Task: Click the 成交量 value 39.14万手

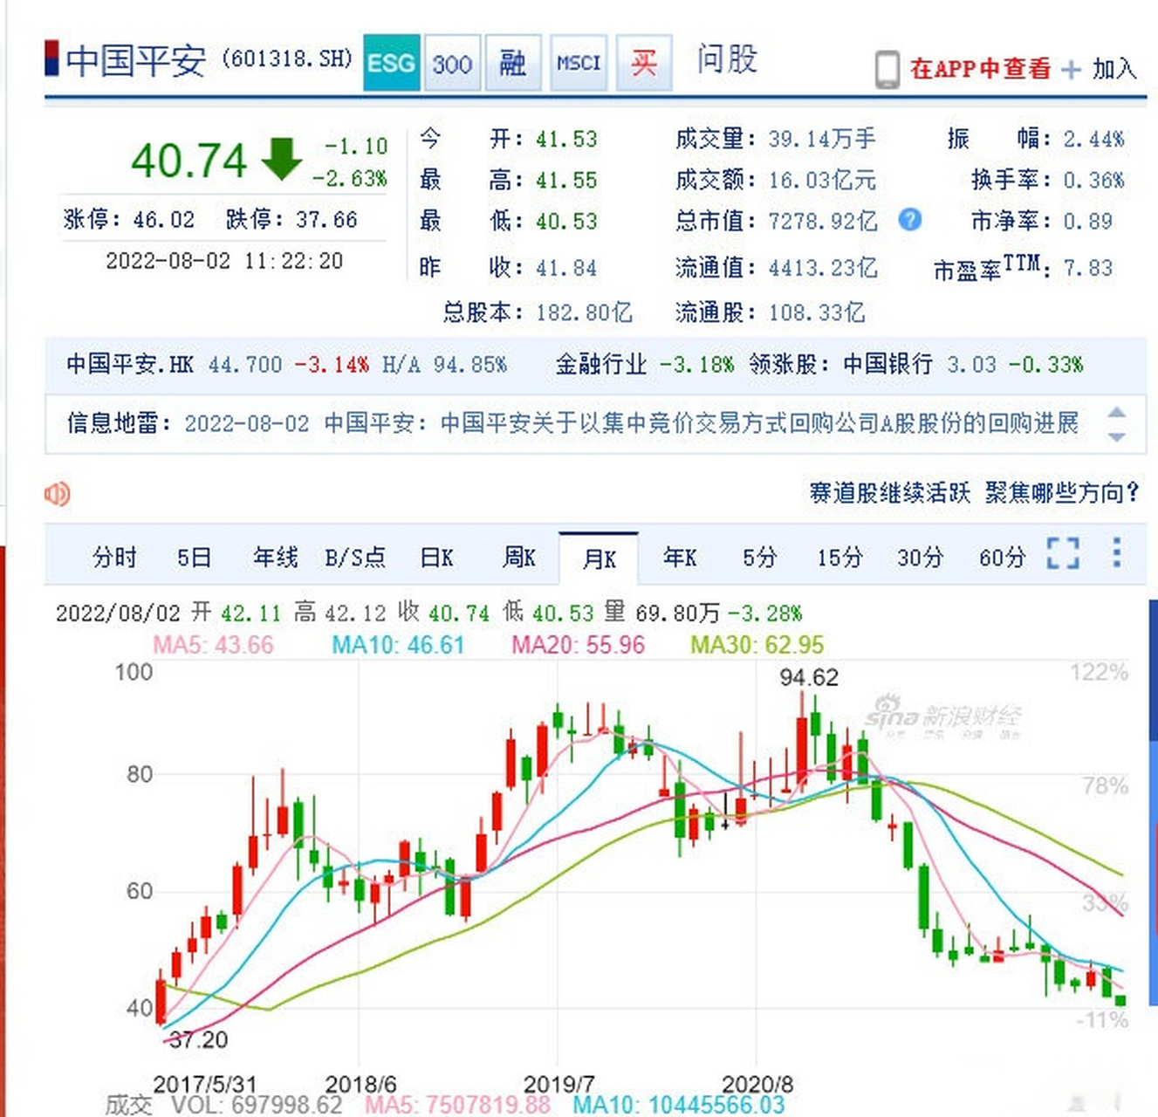Action: (x=822, y=139)
